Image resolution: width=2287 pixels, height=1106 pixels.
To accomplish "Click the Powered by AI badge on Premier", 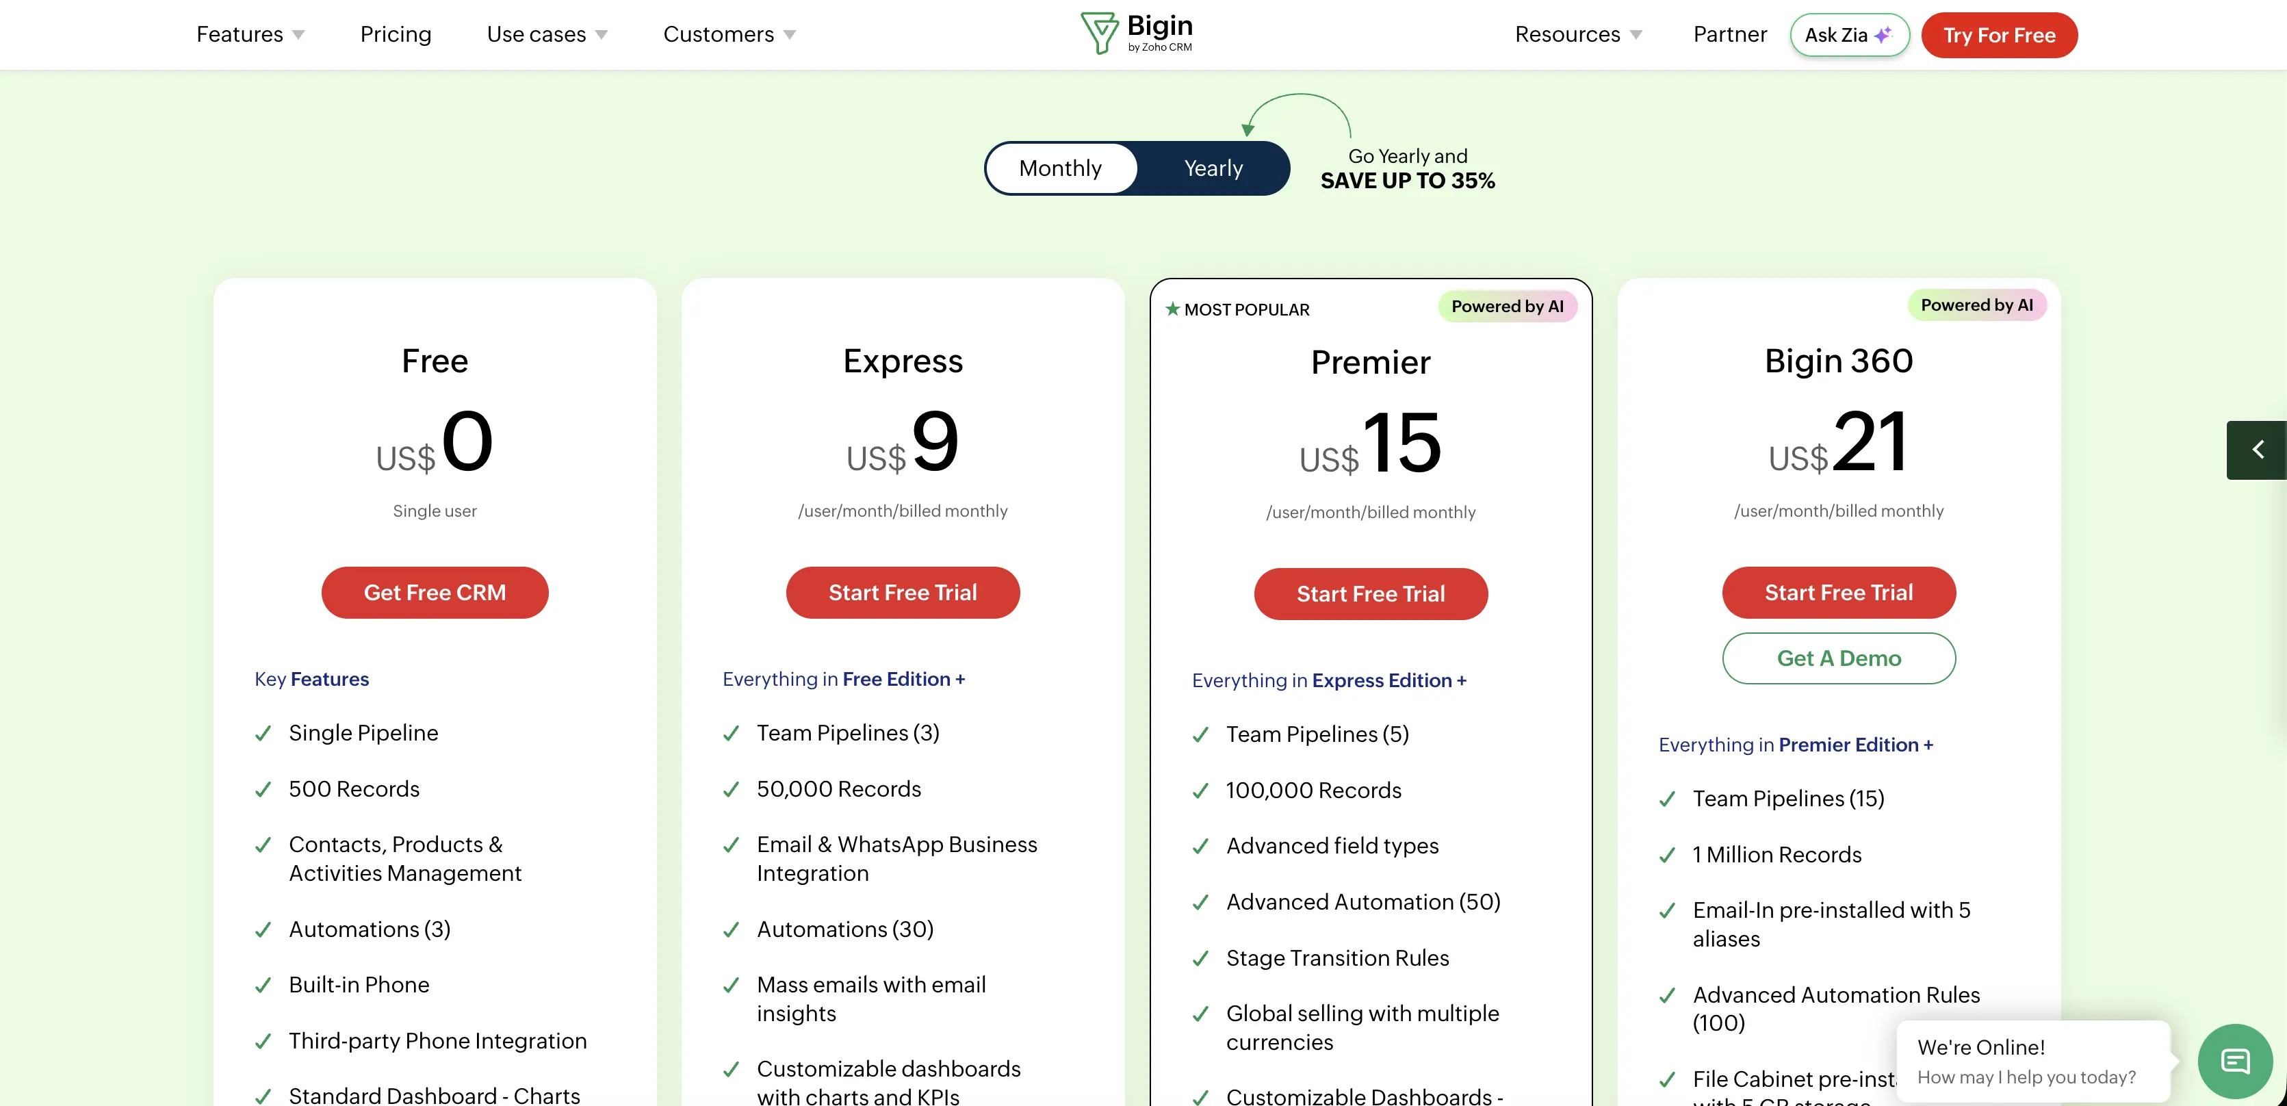I will [x=1507, y=306].
